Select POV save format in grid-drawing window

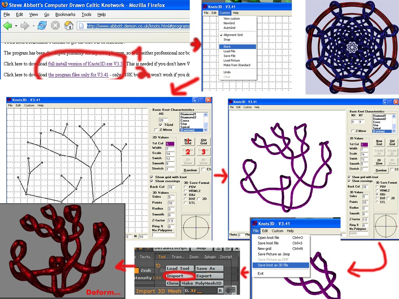click(x=185, y=187)
